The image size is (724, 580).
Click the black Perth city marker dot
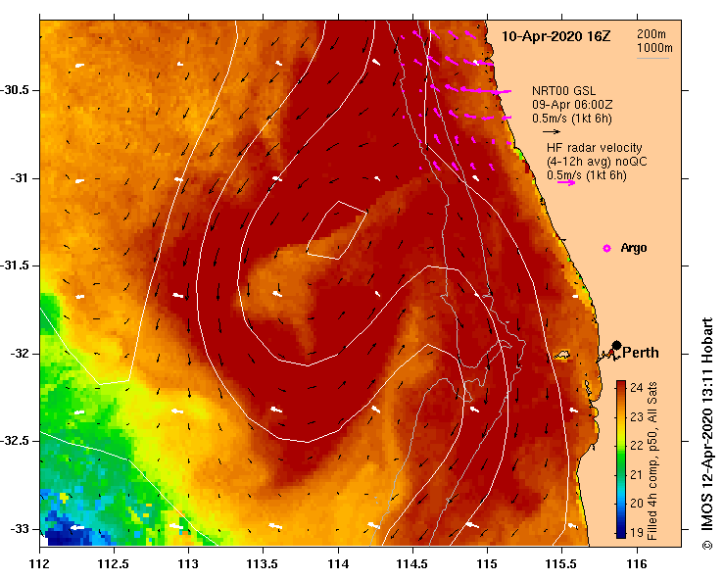coord(616,346)
